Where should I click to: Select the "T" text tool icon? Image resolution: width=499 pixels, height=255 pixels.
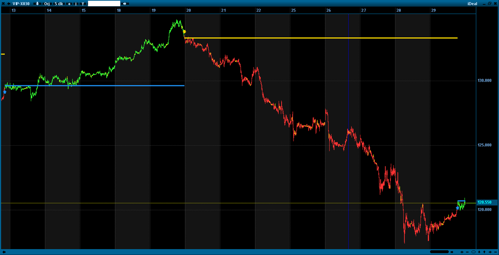82,3
